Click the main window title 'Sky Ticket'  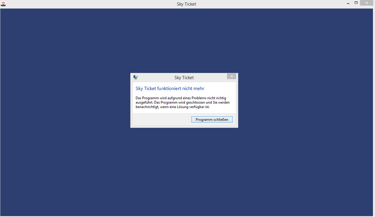[187, 4]
